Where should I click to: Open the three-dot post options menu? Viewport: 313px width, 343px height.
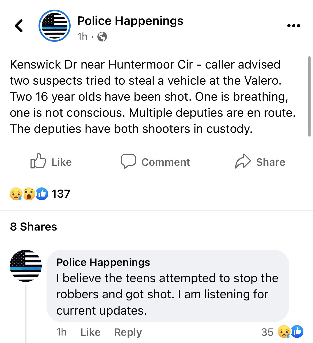click(x=293, y=26)
